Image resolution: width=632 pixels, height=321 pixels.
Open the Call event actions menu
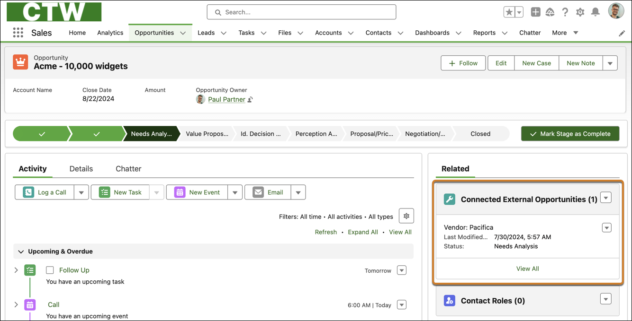point(402,305)
